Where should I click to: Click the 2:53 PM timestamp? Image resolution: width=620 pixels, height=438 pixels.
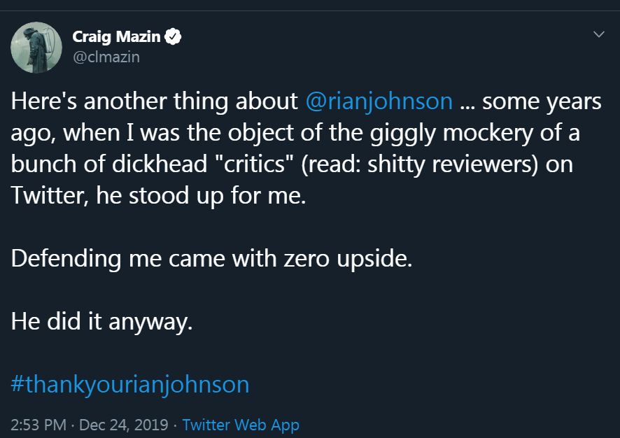[x=38, y=425]
